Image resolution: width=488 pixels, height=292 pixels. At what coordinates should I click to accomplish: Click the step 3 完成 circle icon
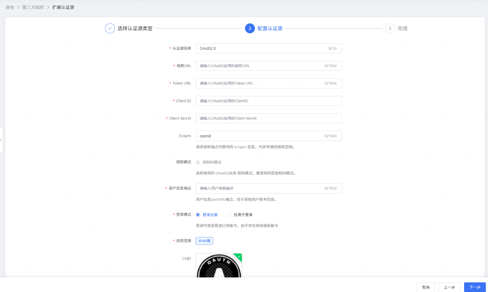[390, 28]
